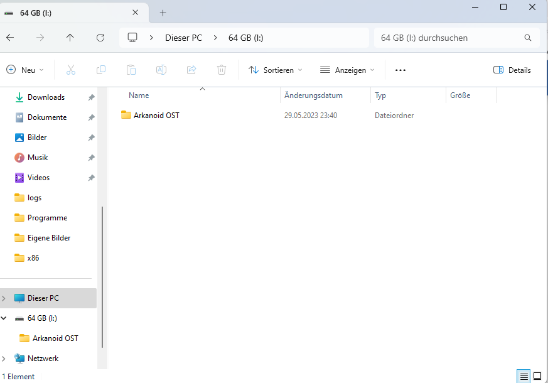This screenshot has width=548, height=383.
Task: Select the Arkanoid OST name in file list
Action: pyautogui.click(x=156, y=116)
